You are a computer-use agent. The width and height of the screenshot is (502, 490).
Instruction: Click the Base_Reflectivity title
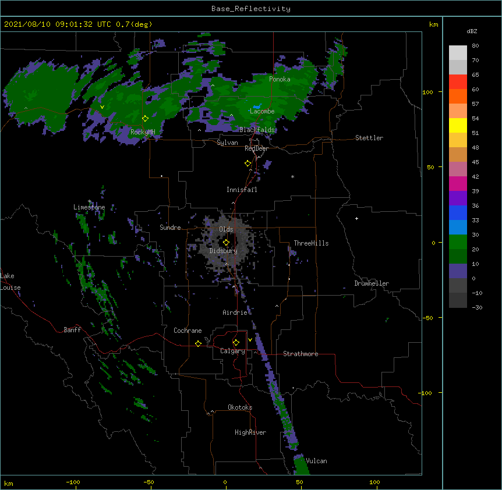(251, 9)
